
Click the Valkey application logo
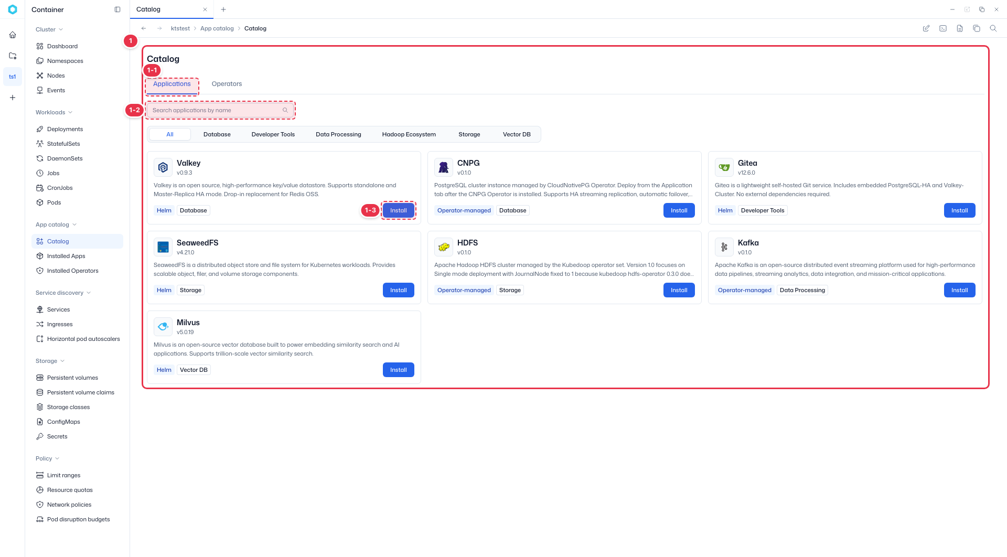pos(163,167)
